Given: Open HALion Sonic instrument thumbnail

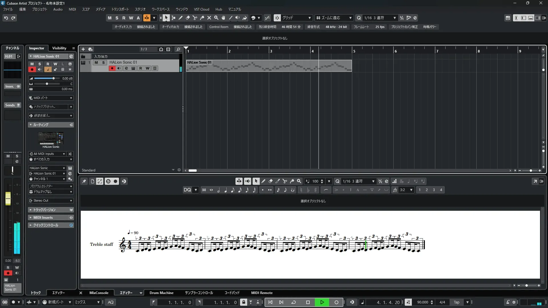Looking at the screenshot, I should (x=51, y=138).
